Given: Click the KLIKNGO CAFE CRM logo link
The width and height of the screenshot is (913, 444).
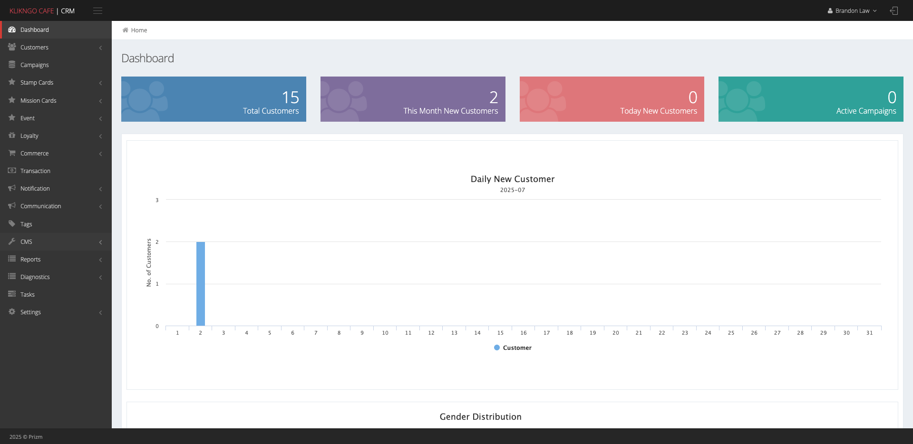Looking at the screenshot, I should click(x=42, y=10).
